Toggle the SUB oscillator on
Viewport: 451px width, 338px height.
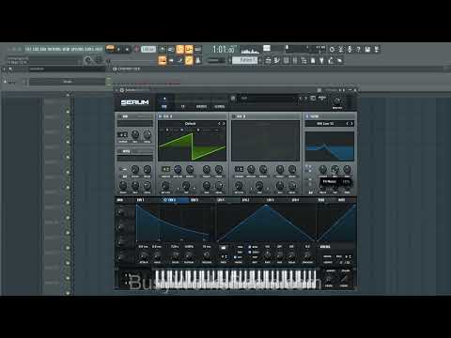tap(119, 116)
